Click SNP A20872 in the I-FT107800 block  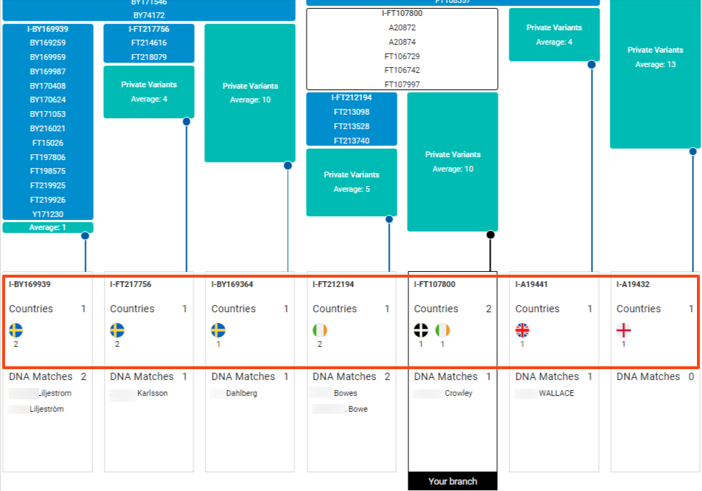pyautogui.click(x=402, y=27)
